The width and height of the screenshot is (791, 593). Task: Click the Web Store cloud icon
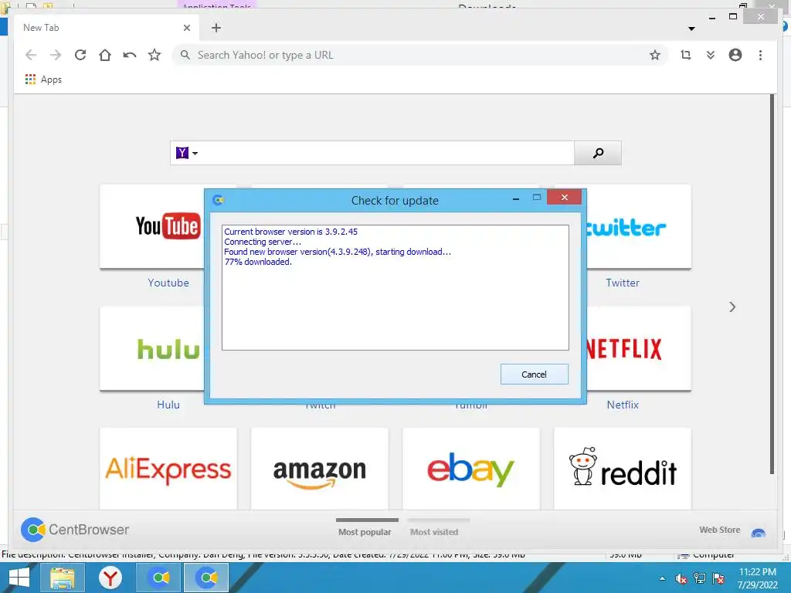[759, 533]
